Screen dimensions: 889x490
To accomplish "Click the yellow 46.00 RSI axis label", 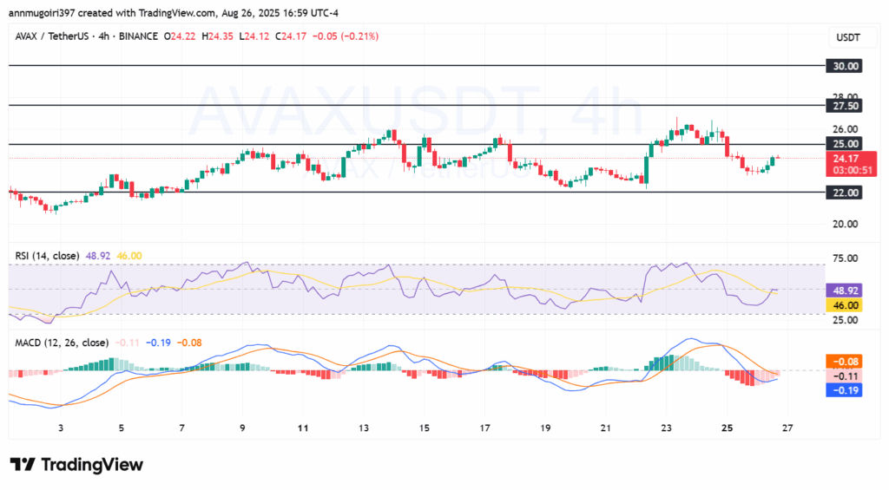I will pyautogui.click(x=844, y=305).
